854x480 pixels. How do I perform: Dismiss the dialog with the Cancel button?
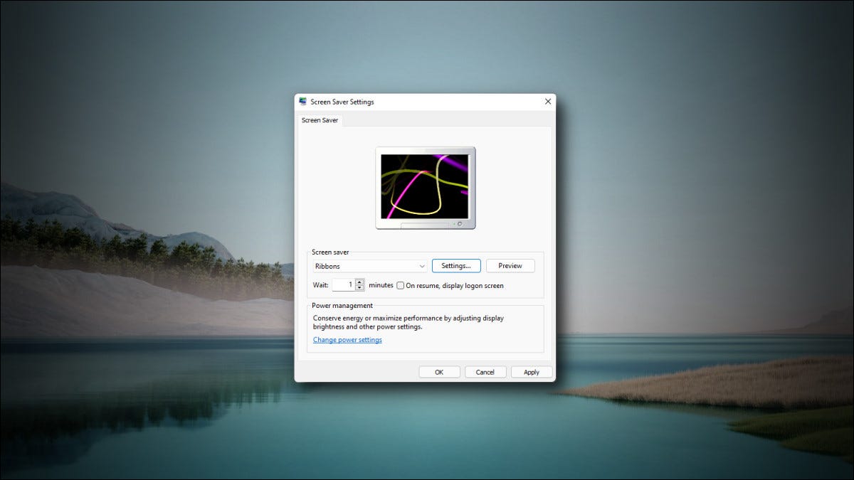pos(485,372)
